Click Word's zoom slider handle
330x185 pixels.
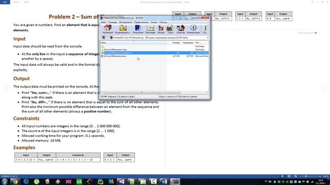pos(306,176)
